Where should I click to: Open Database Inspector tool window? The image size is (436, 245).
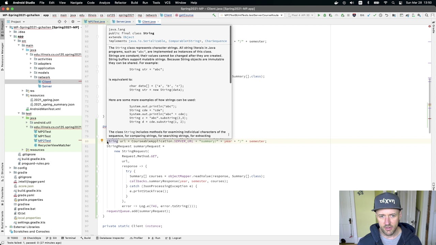(x=110, y=238)
